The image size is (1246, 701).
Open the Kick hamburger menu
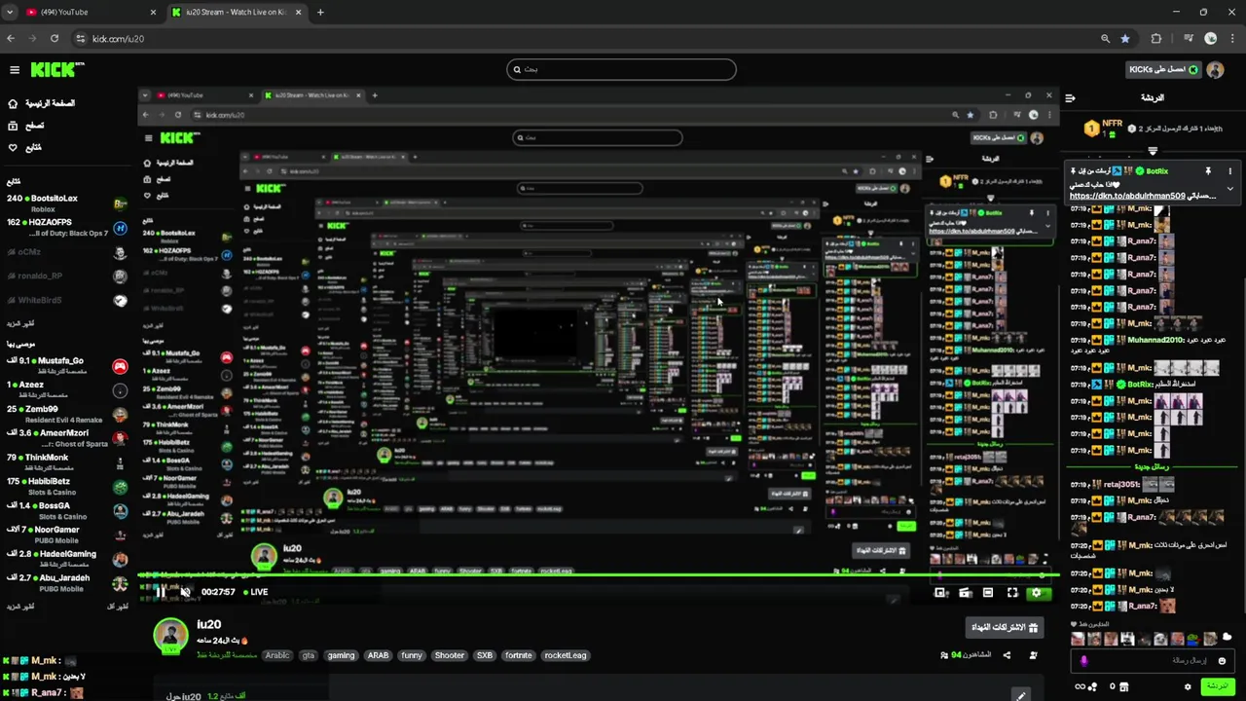click(x=15, y=69)
